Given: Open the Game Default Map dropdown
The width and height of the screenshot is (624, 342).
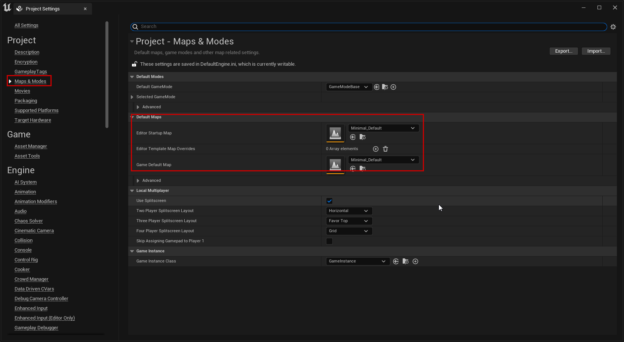Looking at the screenshot, I should point(383,159).
